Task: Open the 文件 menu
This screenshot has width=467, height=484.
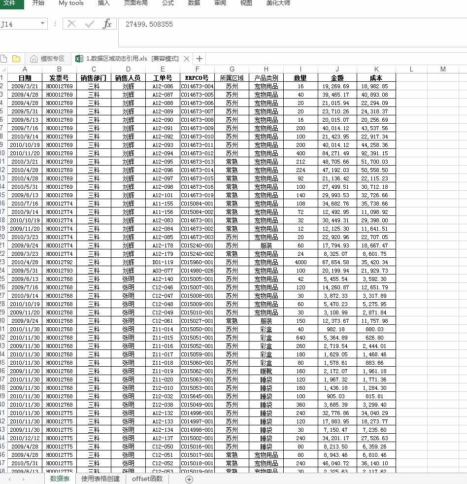Action: [10, 3]
